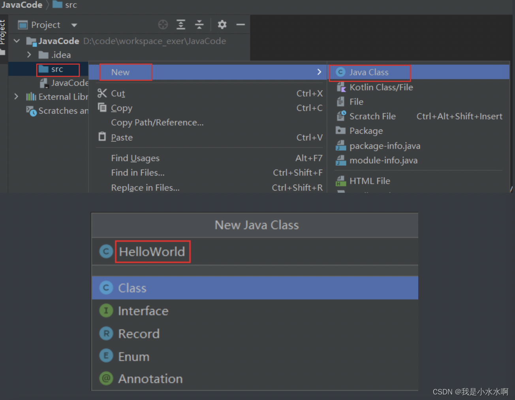This screenshot has width=515, height=400.
Task: Click the Scratches and Consoles icon
Action: (x=32, y=111)
